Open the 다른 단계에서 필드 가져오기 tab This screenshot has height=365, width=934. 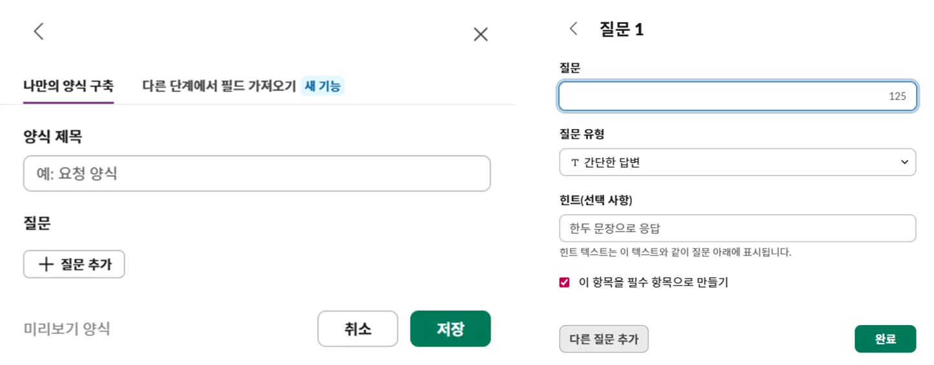click(219, 86)
